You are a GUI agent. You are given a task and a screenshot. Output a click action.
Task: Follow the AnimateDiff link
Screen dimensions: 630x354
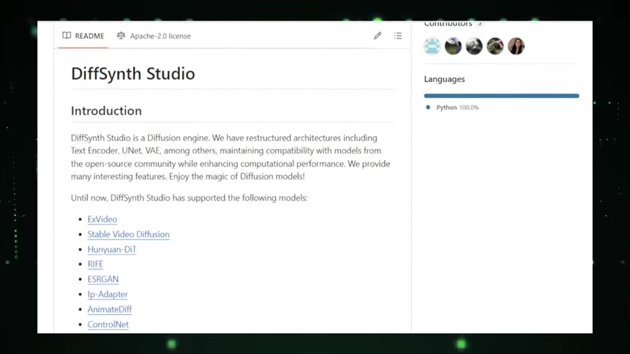[x=110, y=310]
